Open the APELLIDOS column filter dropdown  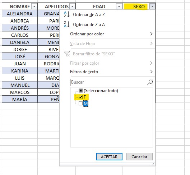click(72, 6)
